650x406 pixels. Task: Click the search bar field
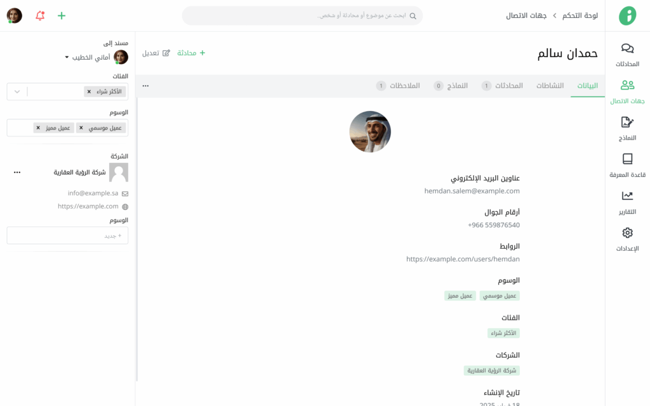(302, 16)
